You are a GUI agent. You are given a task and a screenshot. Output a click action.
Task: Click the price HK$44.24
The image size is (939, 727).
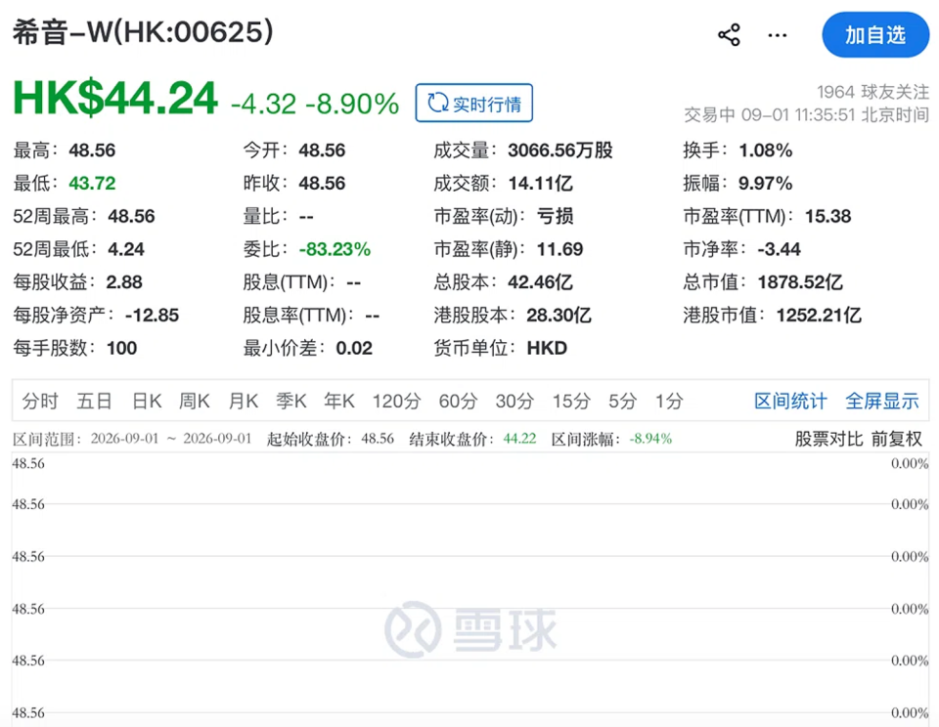[115, 98]
